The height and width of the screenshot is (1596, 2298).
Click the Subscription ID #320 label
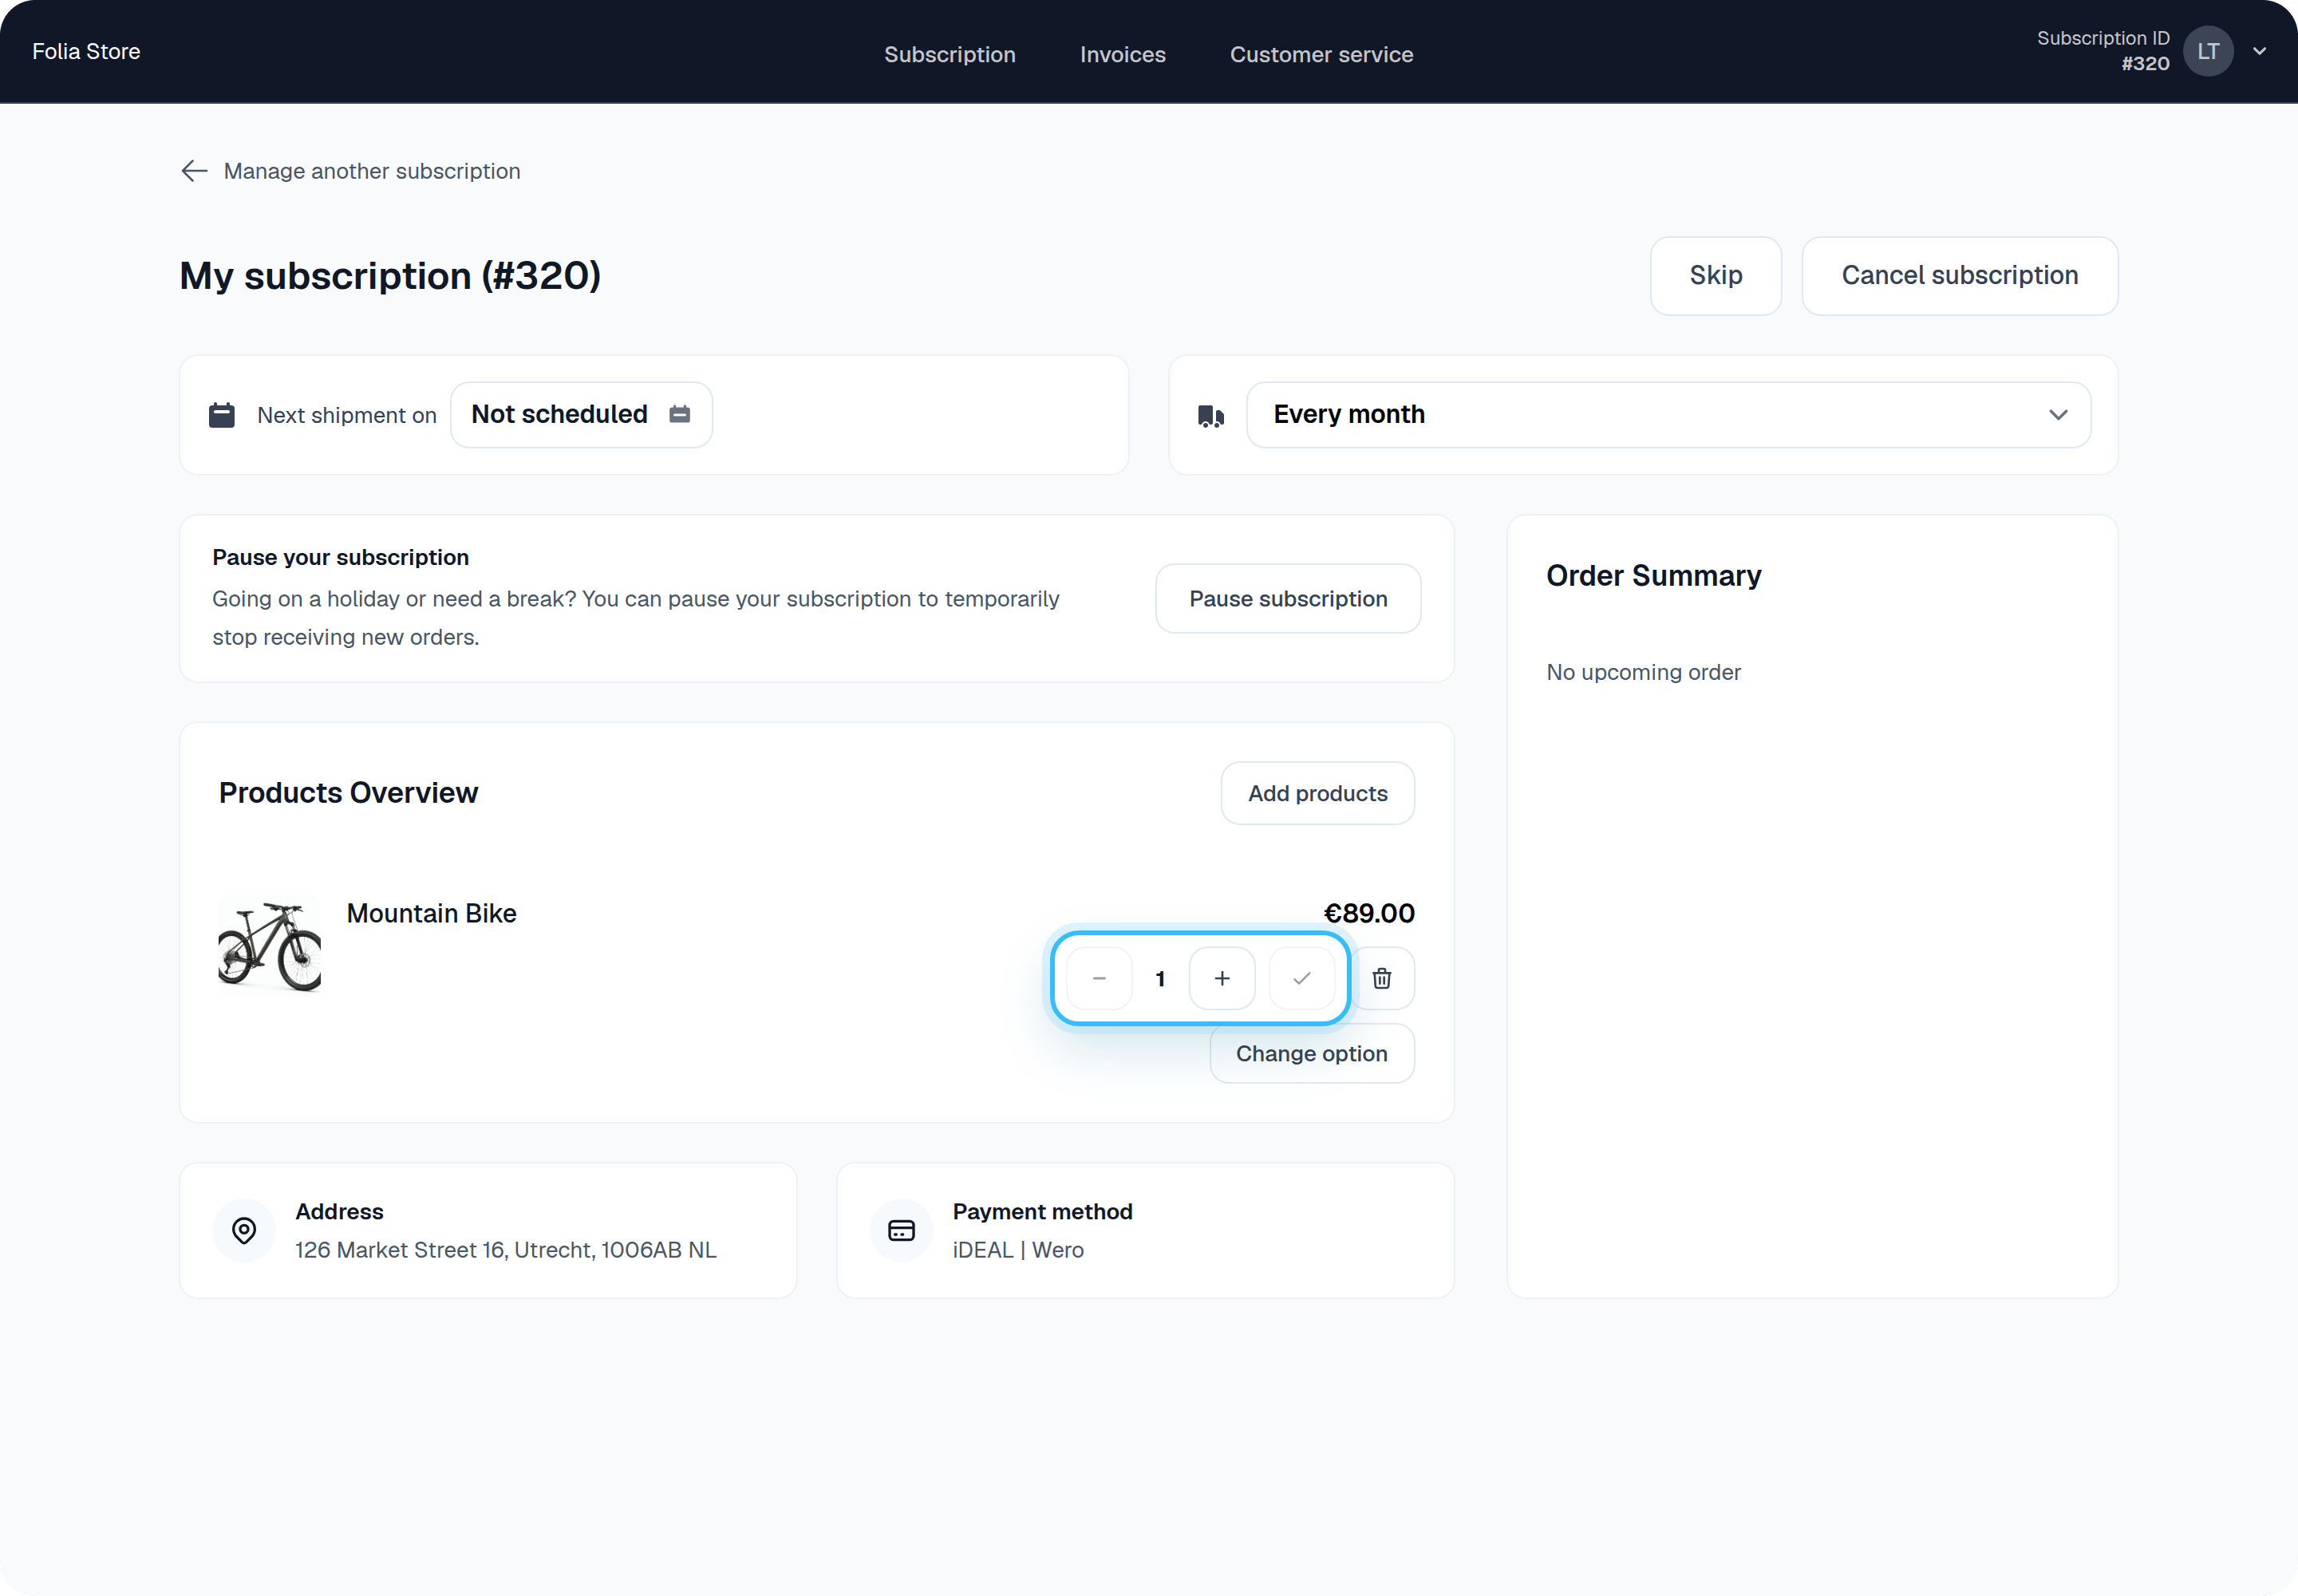point(2103,51)
